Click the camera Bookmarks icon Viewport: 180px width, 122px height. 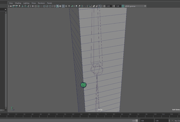[x=20, y=6]
